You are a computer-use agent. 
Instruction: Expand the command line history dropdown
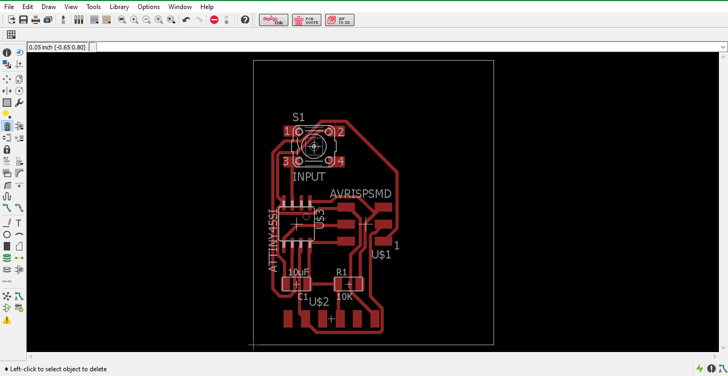tap(723, 47)
